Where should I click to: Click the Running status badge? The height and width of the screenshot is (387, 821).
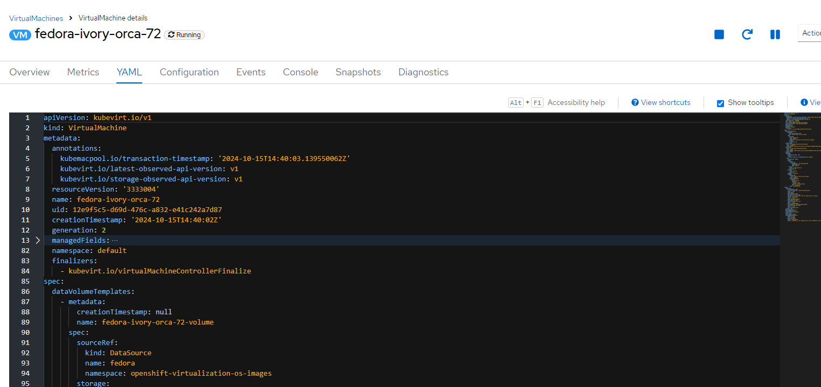point(184,34)
